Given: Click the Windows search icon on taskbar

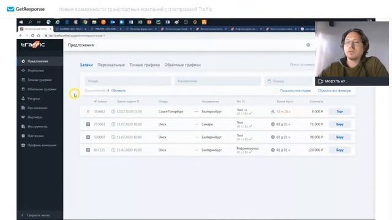Looking at the screenshot, I should pos(30,22).
